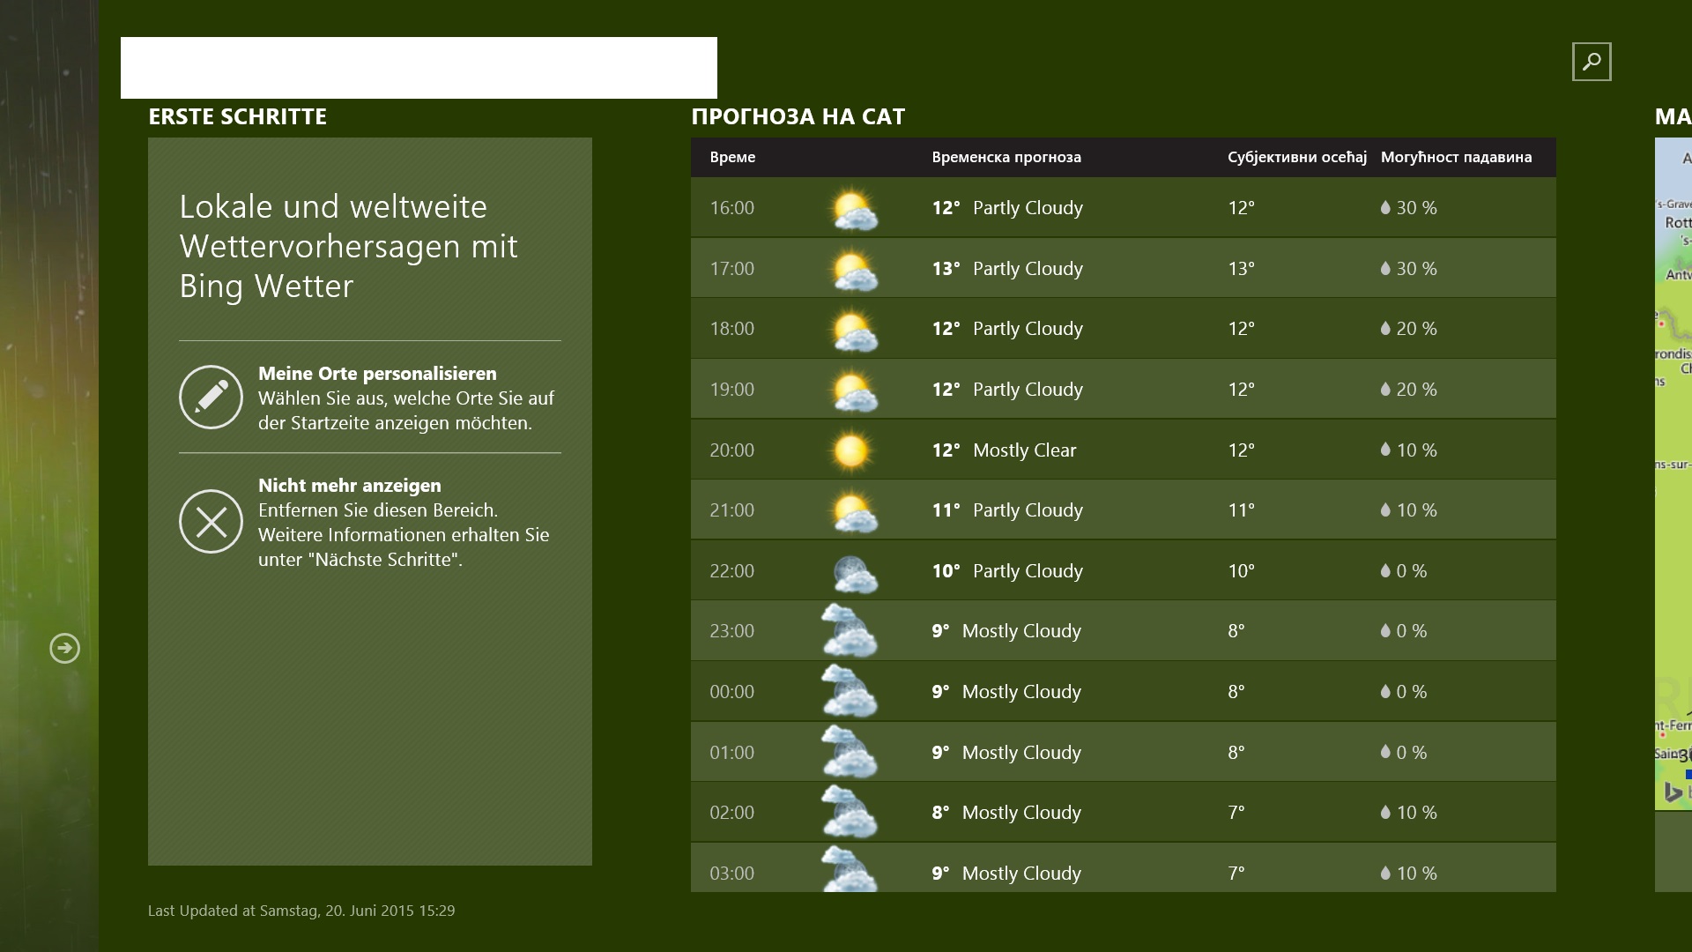The height and width of the screenshot is (952, 1692).
Task: Click the sun icon at 20:00
Action: tap(850, 450)
